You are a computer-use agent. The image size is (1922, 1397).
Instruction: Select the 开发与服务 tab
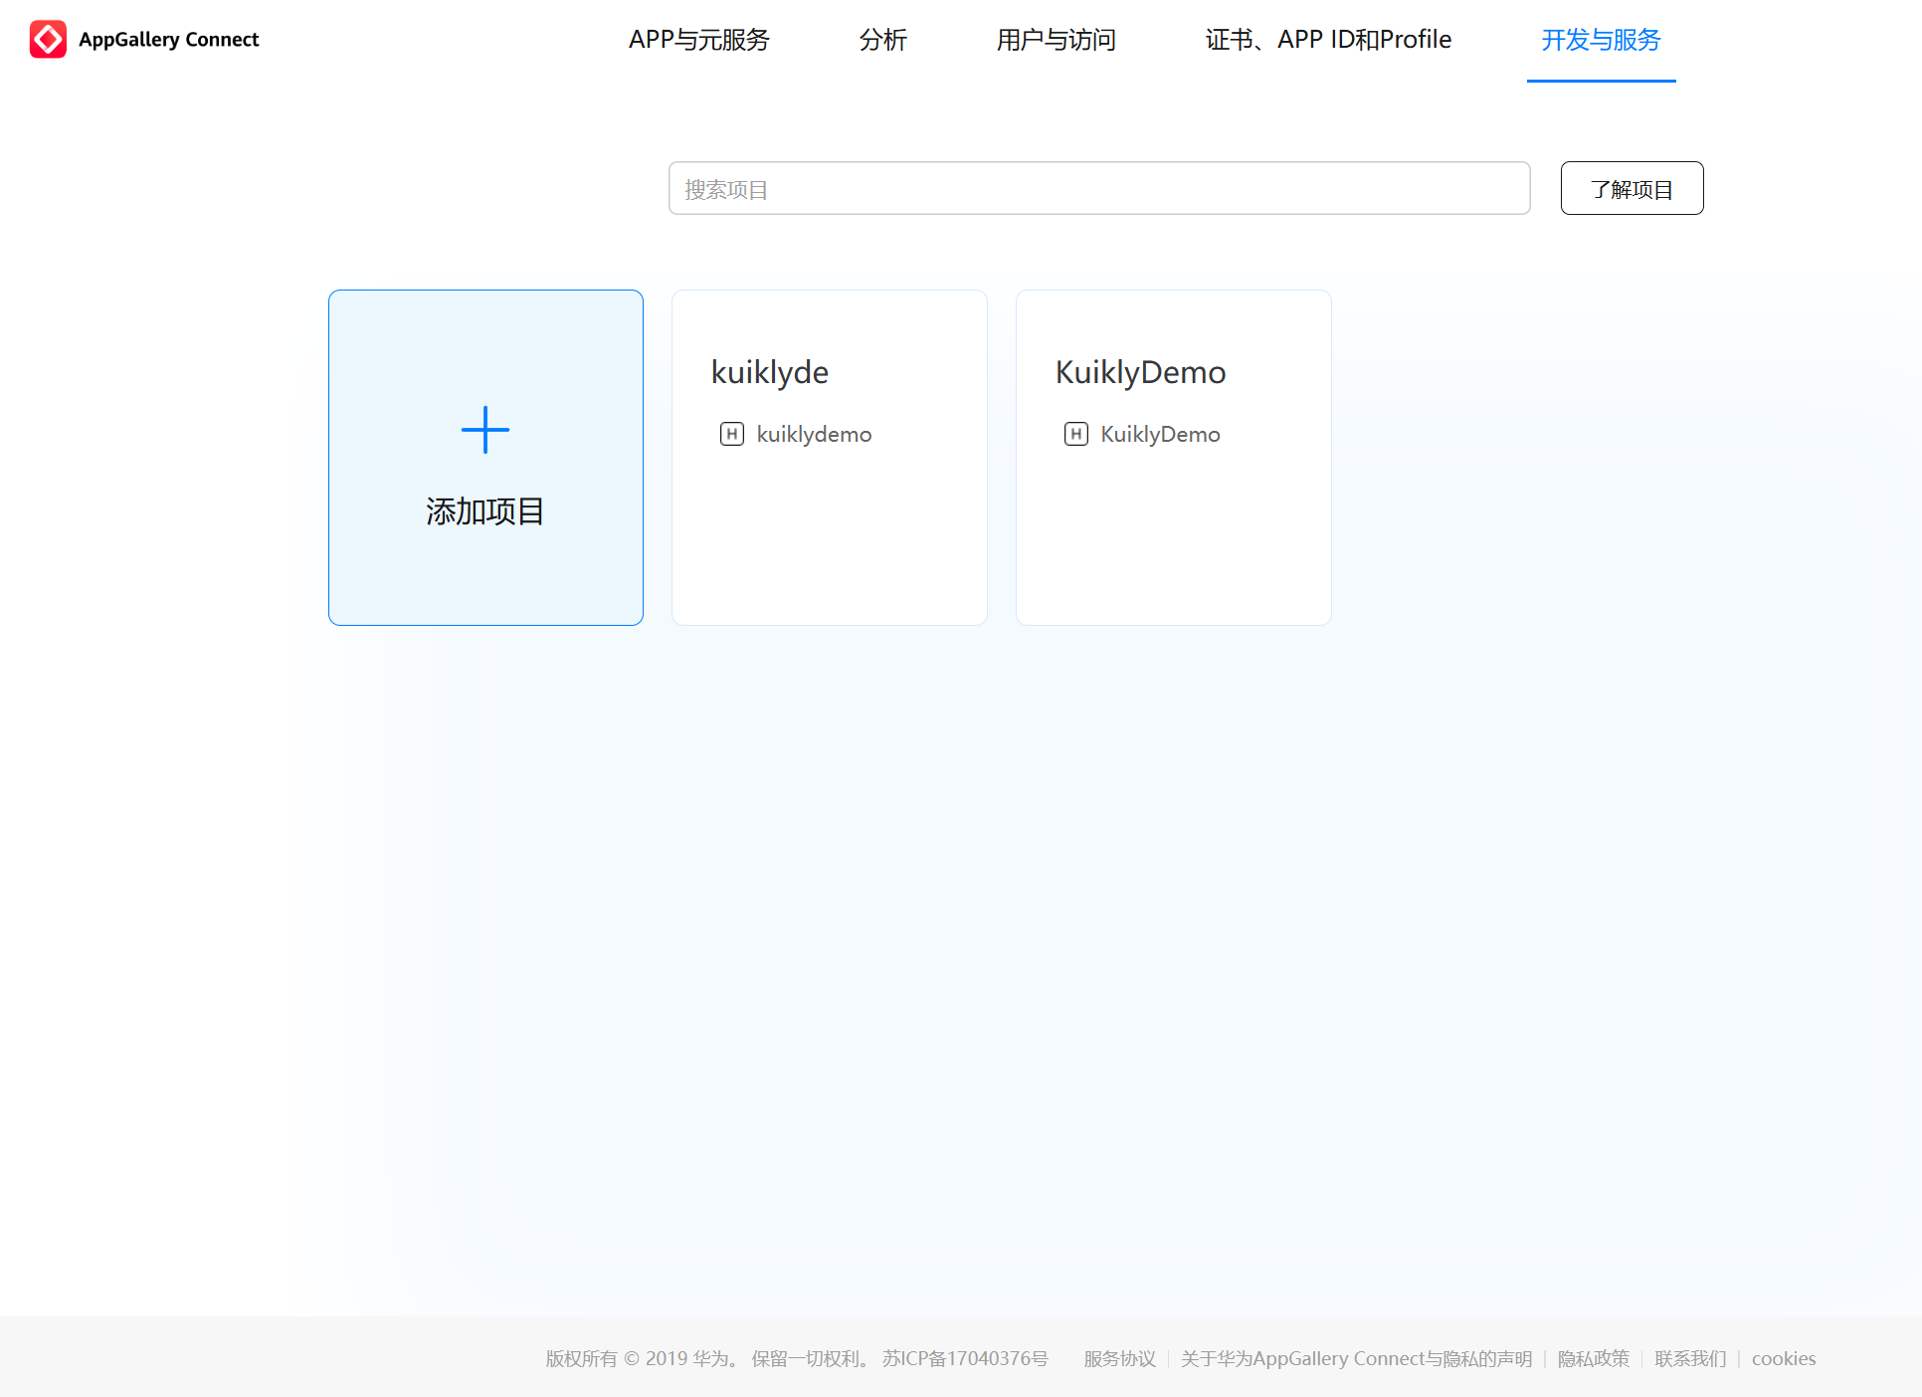pos(1600,40)
